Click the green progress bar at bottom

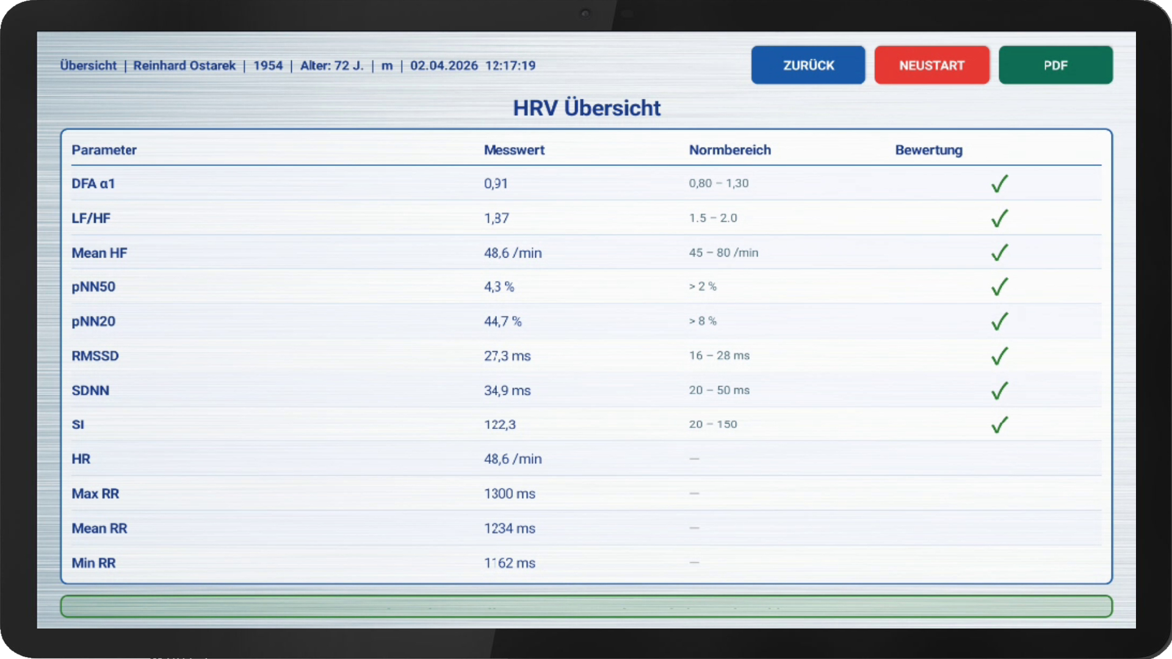(586, 607)
